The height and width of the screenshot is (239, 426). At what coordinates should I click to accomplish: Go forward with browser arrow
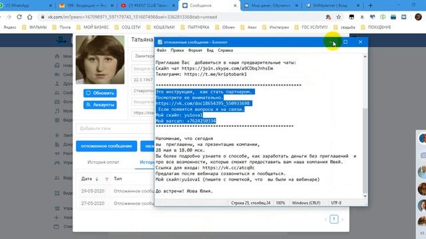coord(9,17)
